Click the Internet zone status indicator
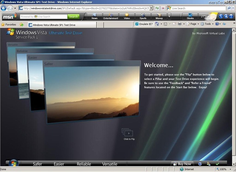Viewport: 236px width, 172px height. coord(187,169)
